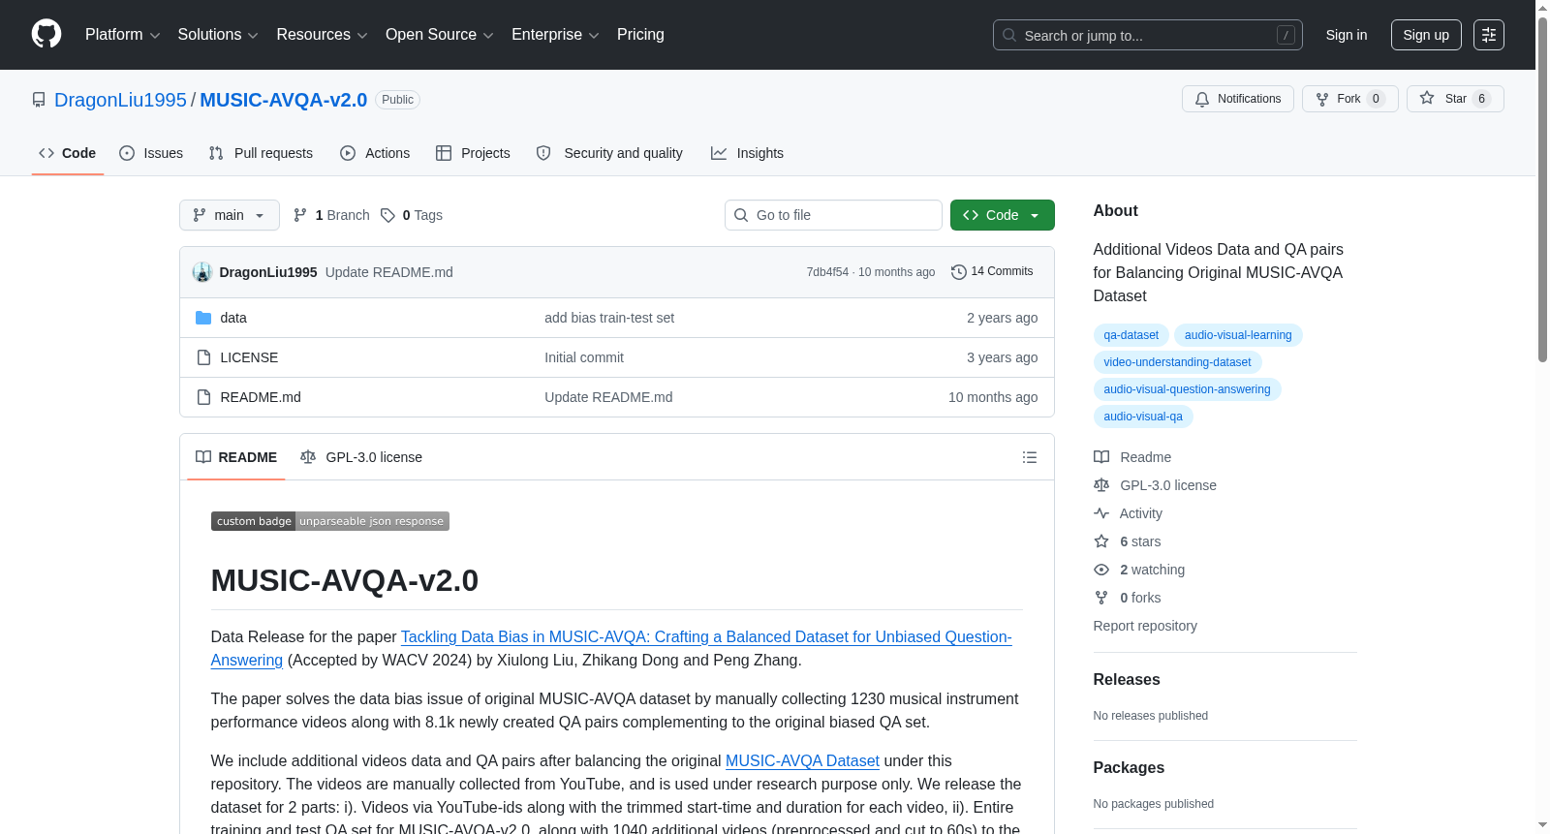Expand the Open Source menu
1550x834 pixels.
[x=440, y=35]
